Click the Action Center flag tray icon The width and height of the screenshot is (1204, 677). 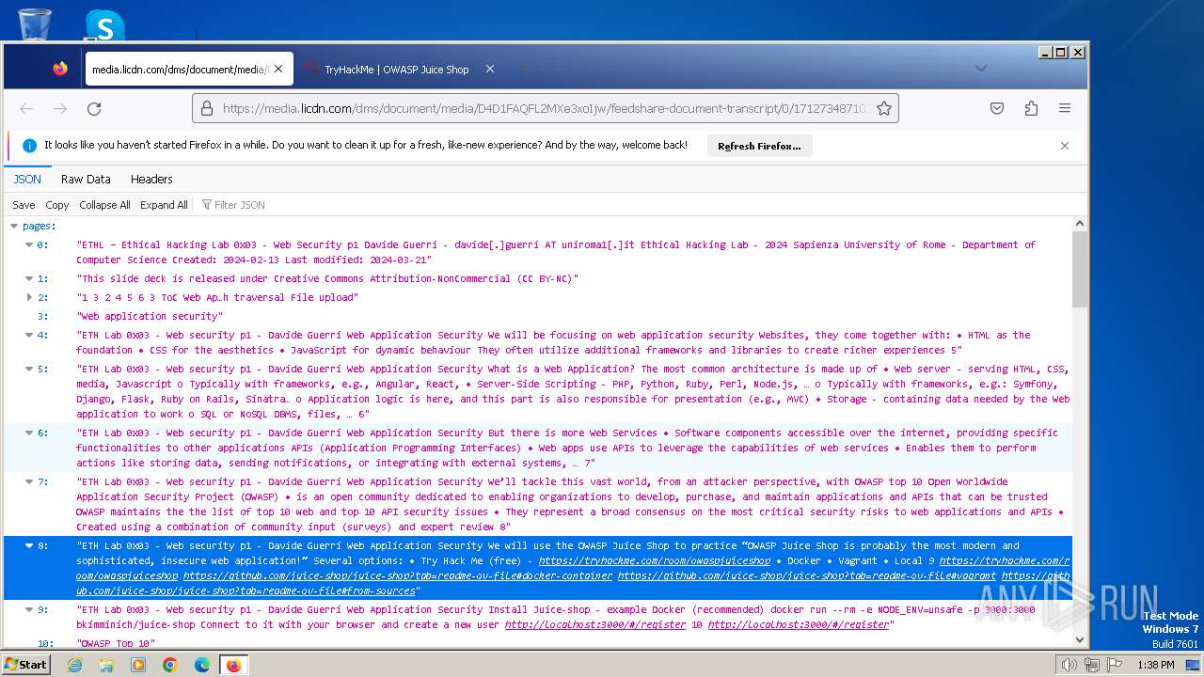1114,665
